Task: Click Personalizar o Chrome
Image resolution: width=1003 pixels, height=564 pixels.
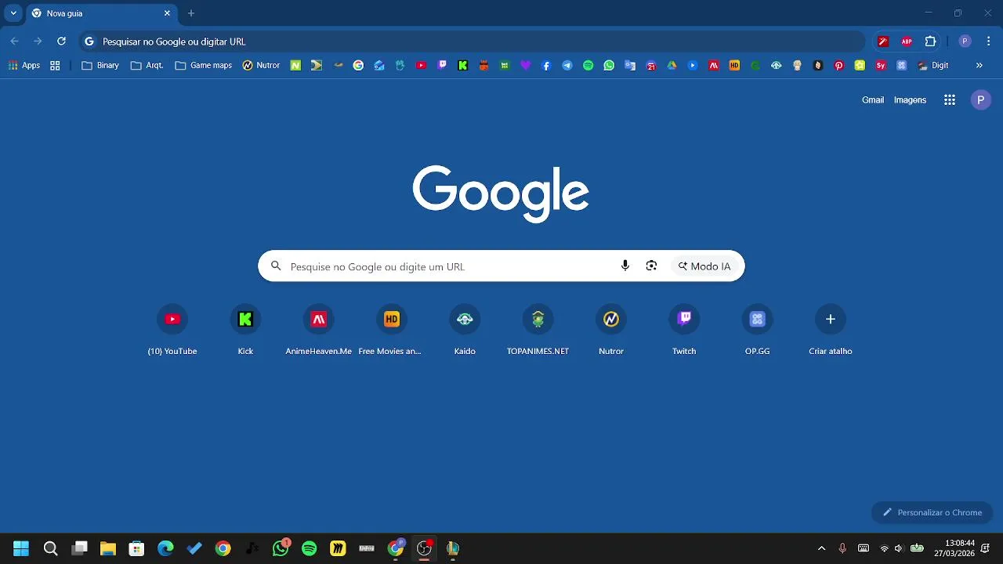Action: click(932, 512)
